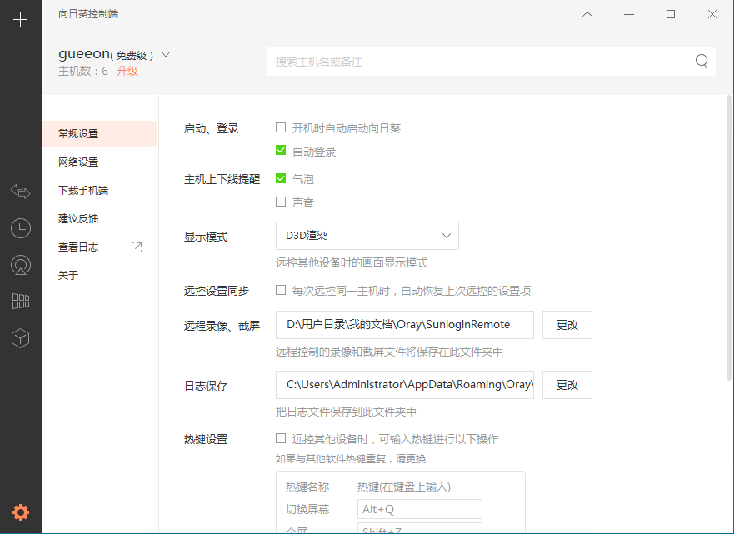
Task: Open the remote control arrows icon
Action: tap(21, 191)
